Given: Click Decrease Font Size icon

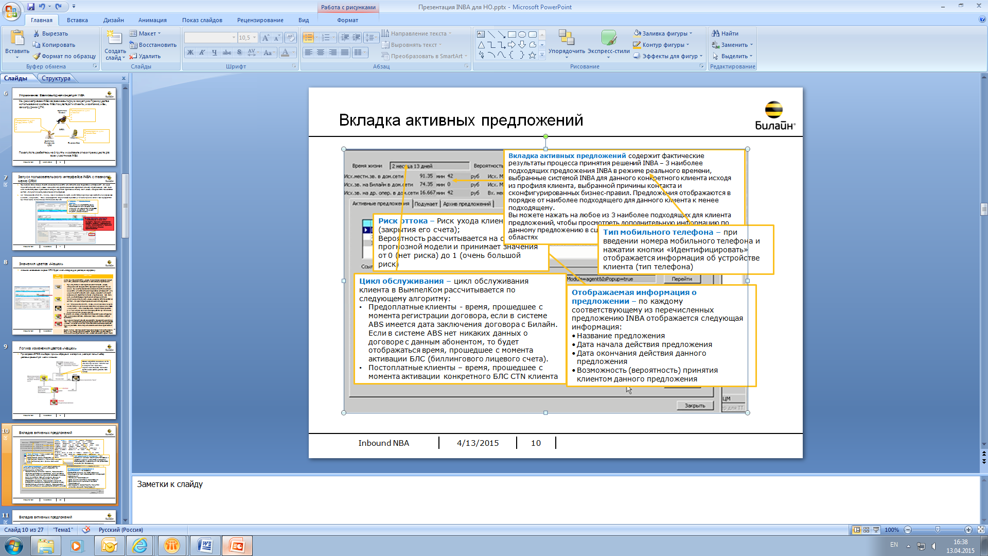Looking at the screenshot, I should click(277, 38).
